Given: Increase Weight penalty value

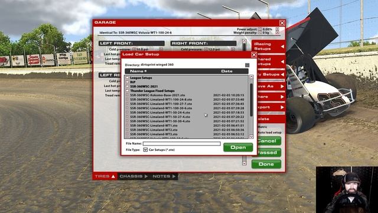Looking at the screenshot, I should click(x=277, y=33).
